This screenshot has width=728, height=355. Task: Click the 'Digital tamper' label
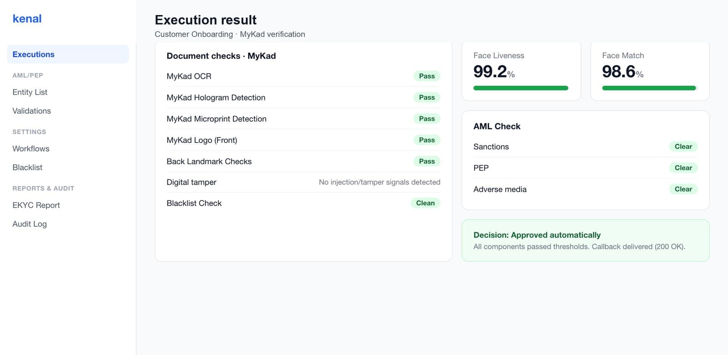click(x=191, y=182)
